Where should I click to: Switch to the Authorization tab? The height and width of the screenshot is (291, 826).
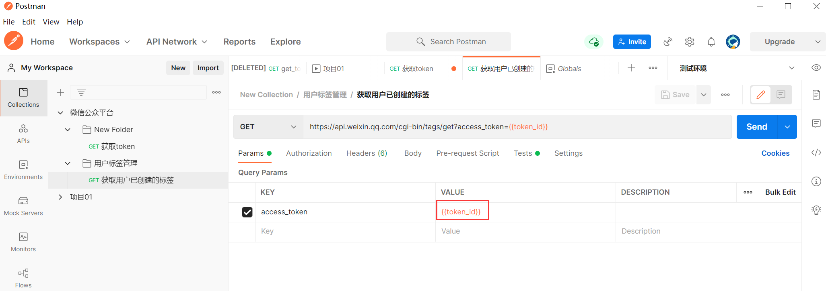pyautogui.click(x=309, y=153)
